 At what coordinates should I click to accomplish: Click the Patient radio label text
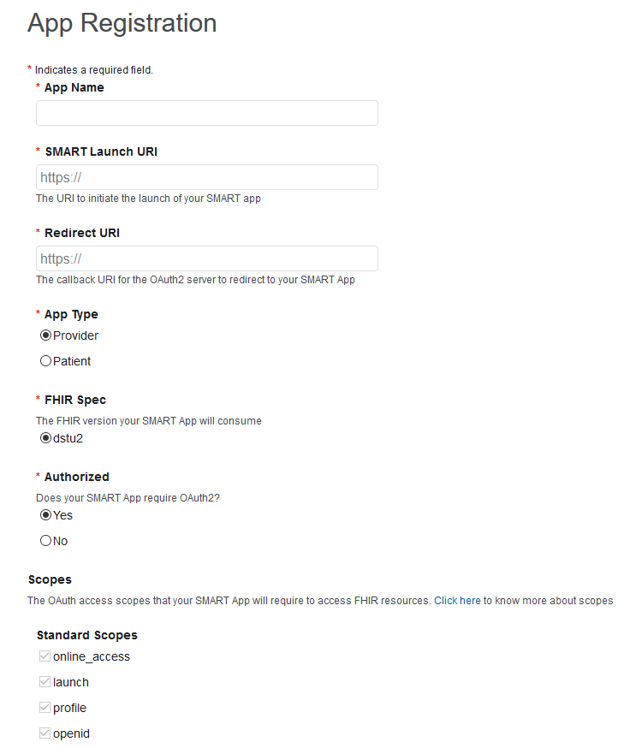[72, 361]
